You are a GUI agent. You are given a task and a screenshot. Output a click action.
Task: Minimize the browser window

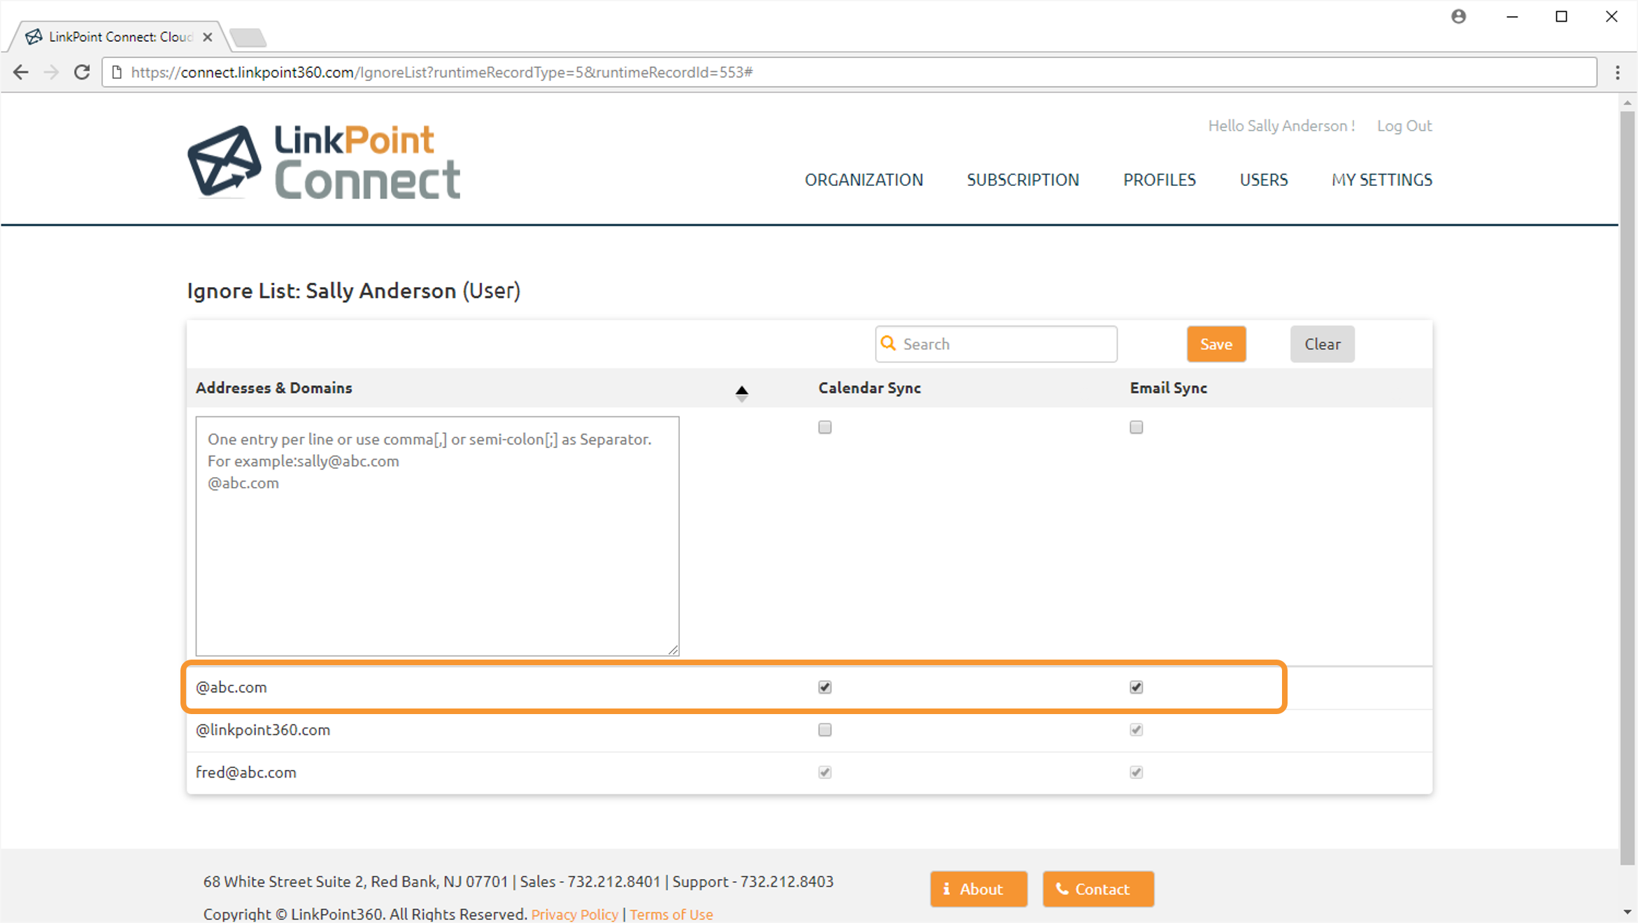(x=1511, y=16)
